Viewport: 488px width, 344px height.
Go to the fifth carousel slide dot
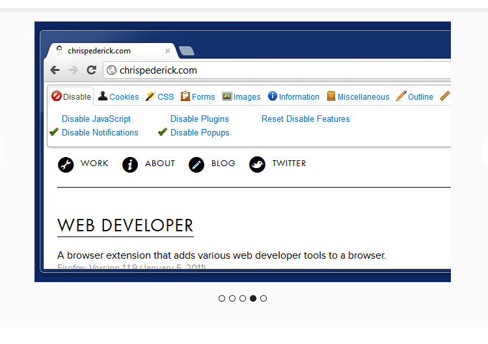(264, 298)
